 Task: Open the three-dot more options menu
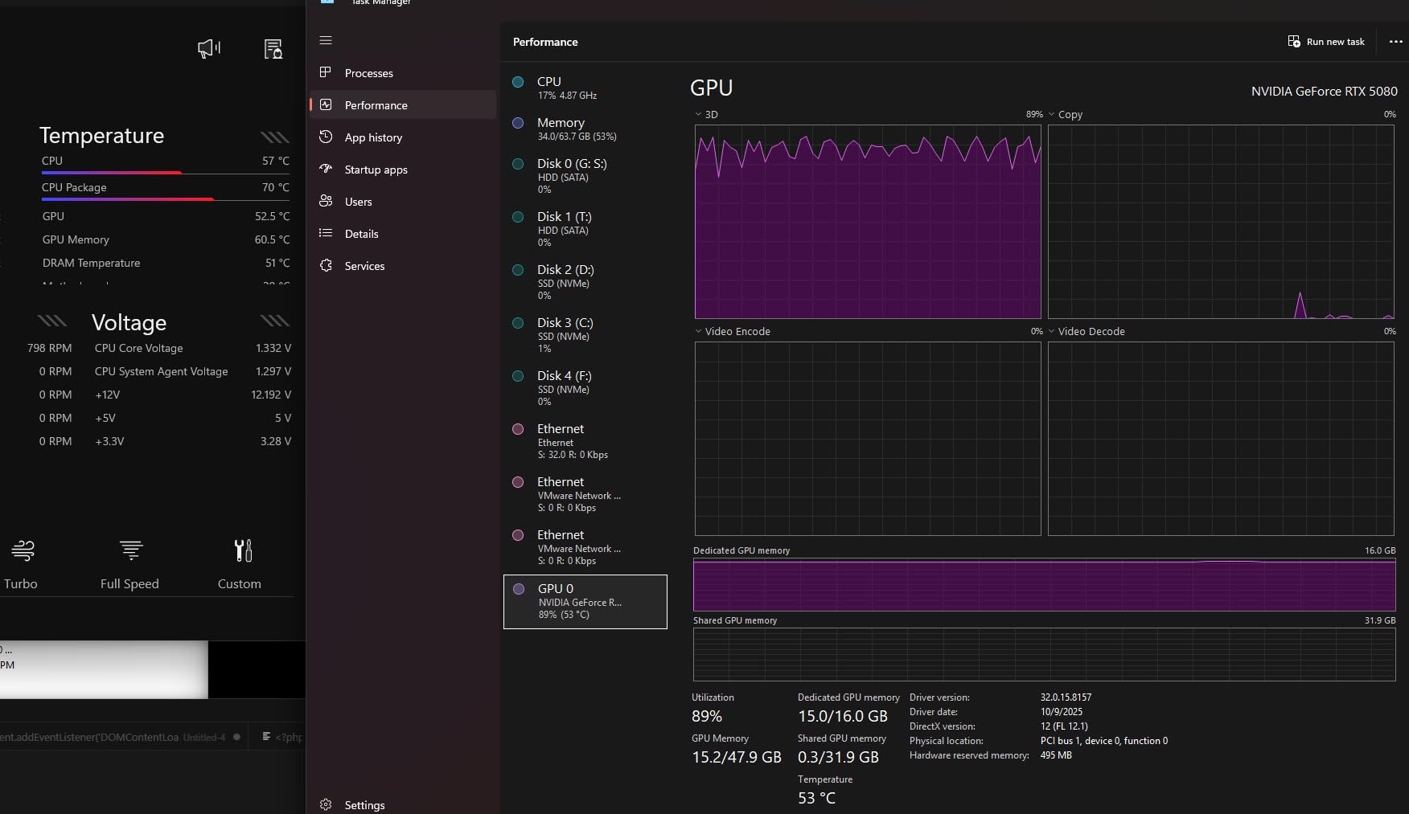point(1395,42)
